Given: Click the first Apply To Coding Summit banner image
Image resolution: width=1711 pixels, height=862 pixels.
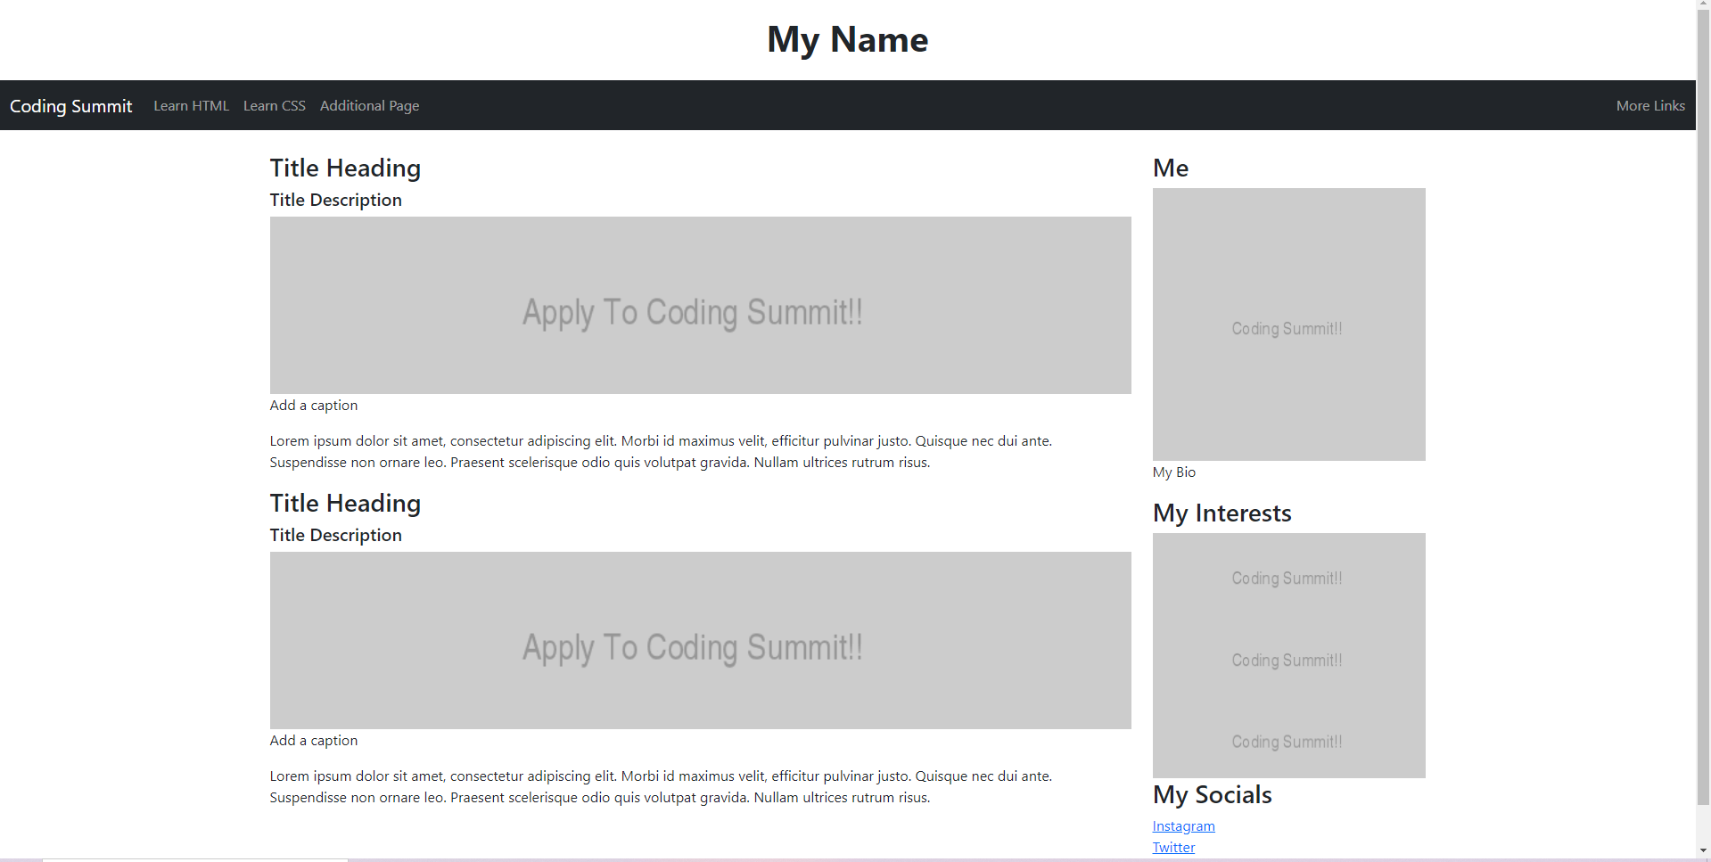Looking at the screenshot, I should point(701,305).
